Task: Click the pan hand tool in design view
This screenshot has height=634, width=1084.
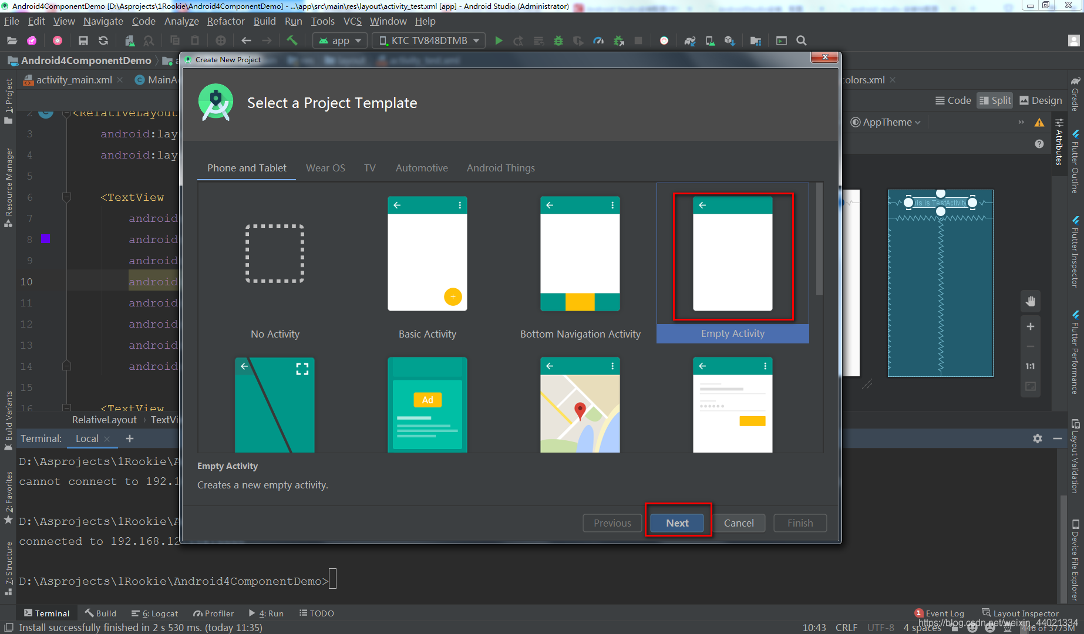Action: [x=1031, y=301]
